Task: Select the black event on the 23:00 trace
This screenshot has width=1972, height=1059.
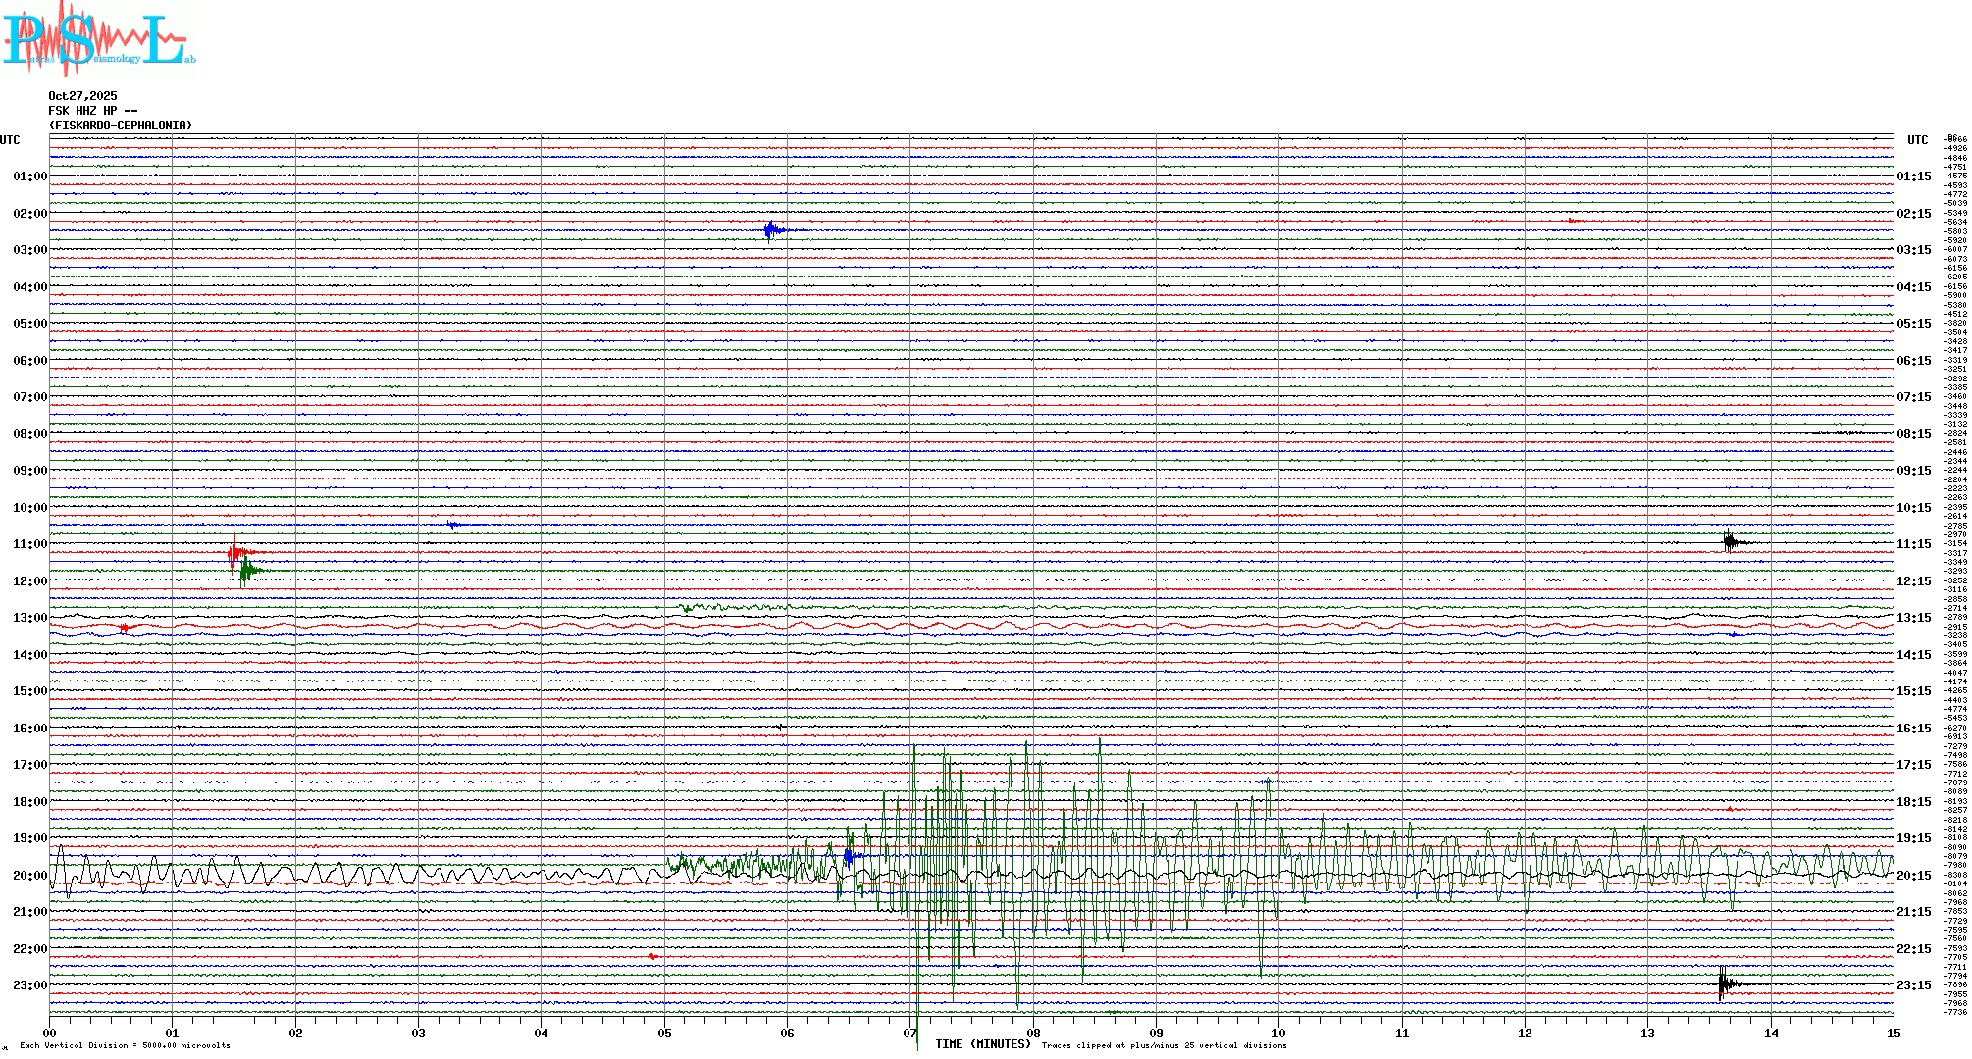Action: pyautogui.click(x=1724, y=983)
